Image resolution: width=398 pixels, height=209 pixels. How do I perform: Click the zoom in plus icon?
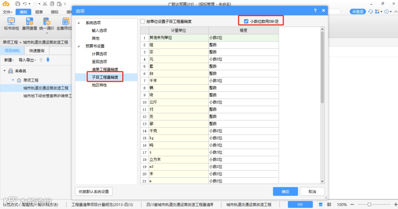pyautogui.click(x=395, y=205)
